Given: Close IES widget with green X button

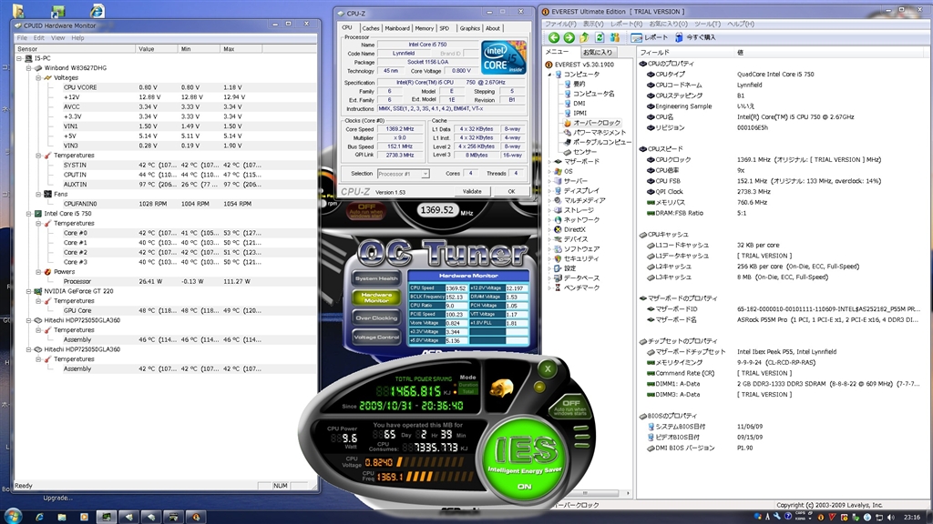Looking at the screenshot, I should click(x=547, y=369).
